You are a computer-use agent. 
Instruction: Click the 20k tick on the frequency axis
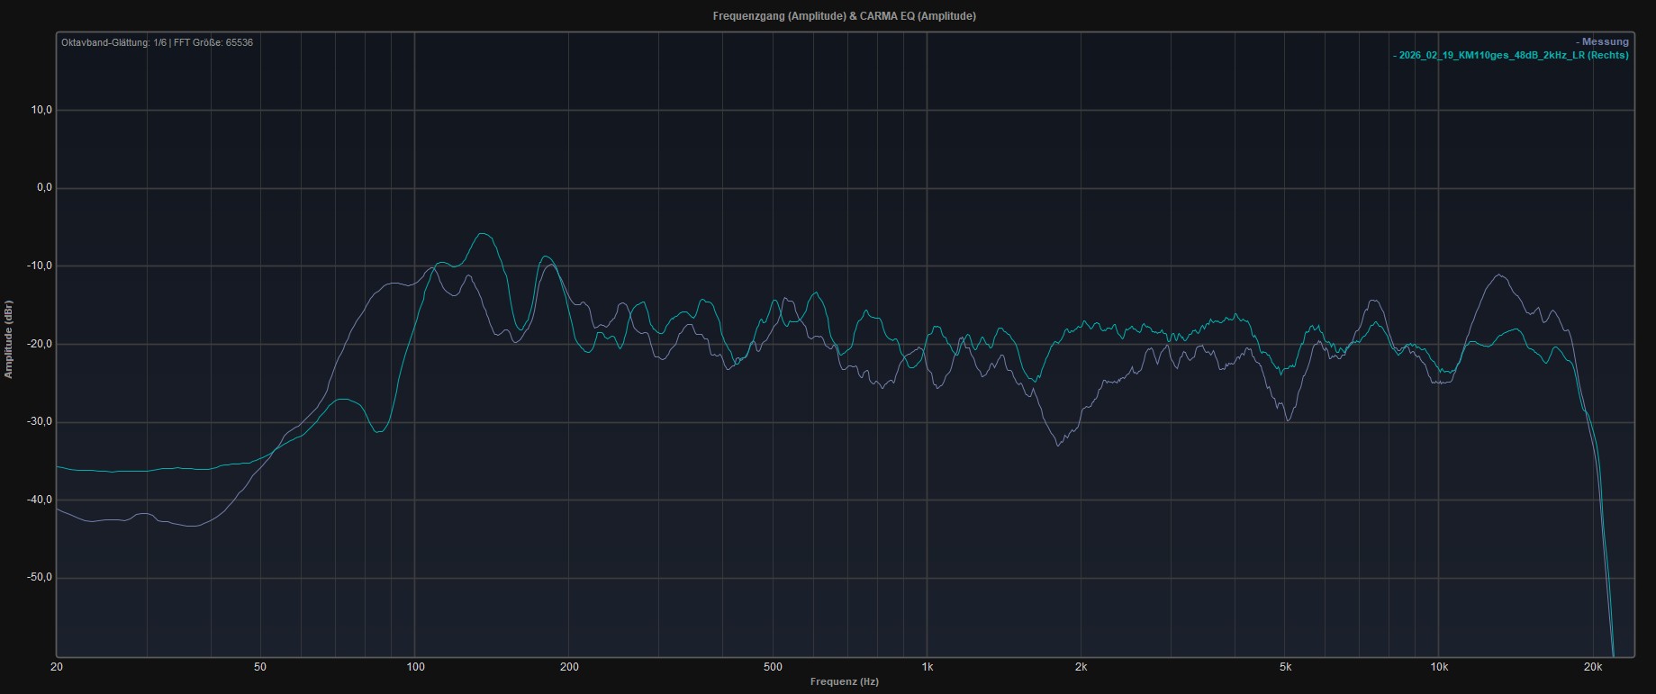(x=1593, y=667)
